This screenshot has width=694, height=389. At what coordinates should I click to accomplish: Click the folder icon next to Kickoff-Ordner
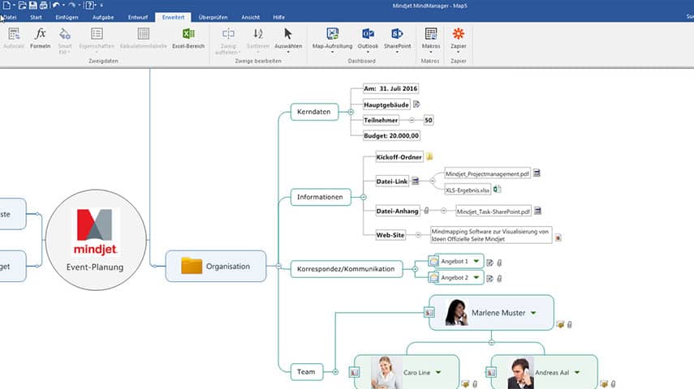pos(429,156)
